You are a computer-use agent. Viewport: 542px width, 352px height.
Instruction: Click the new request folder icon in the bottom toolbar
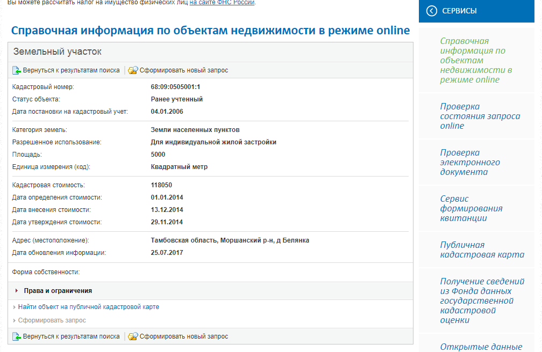point(133,336)
